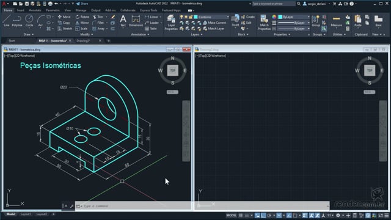The height and width of the screenshot is (220, 391).
Task: Open the Measure utility
Action: tap(336, 21)
